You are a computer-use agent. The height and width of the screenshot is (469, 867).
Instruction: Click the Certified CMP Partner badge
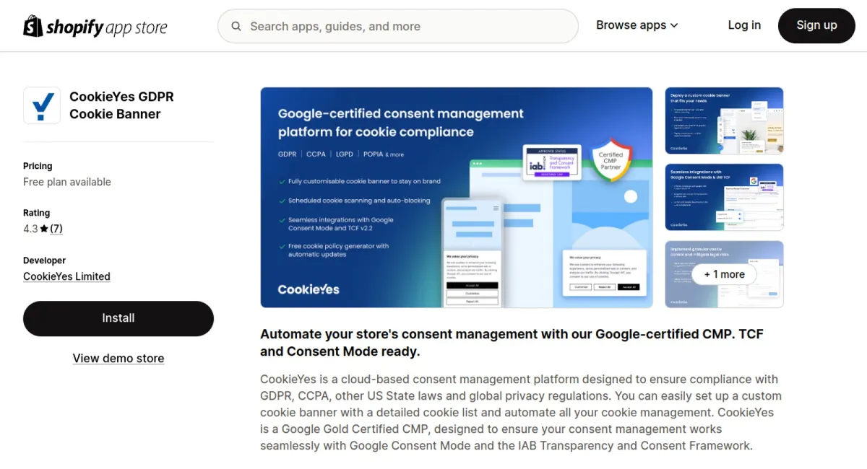[611, 160]
